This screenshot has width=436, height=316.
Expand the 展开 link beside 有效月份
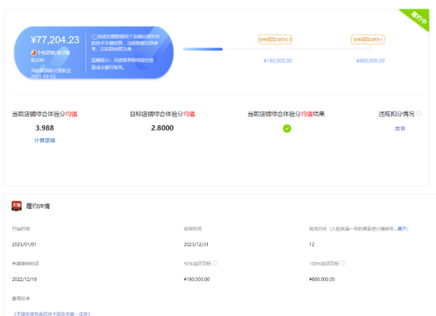click(x=402, y=229)
